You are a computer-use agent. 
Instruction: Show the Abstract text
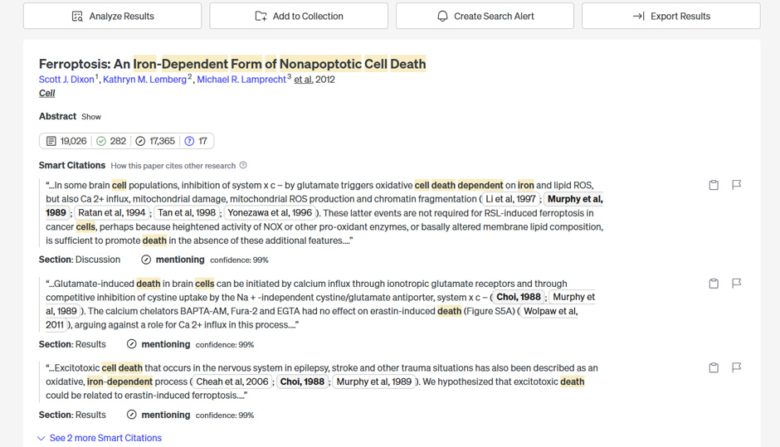[x=91, y=117]
